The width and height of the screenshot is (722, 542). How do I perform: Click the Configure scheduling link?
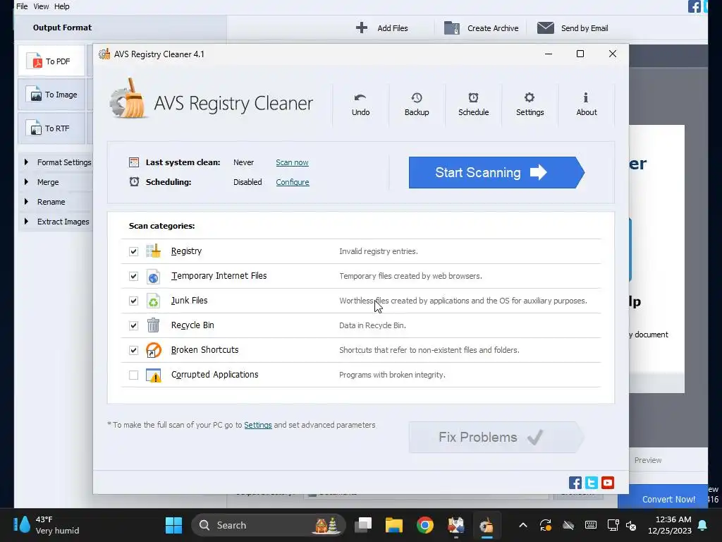(293, 182)
